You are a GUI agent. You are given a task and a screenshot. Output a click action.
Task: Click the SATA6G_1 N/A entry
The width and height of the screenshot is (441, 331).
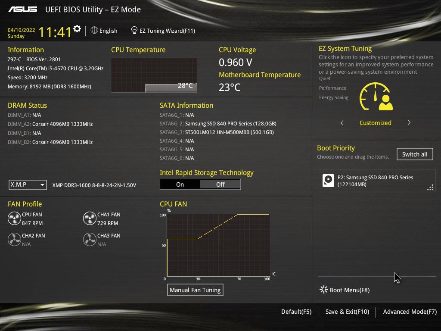pyautogui.click(x=177, y=115)
